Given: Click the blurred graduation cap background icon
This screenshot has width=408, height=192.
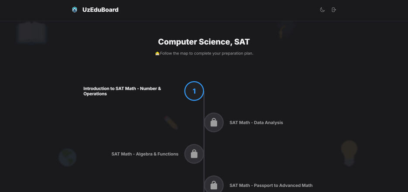Looking at the screenshot, I should tap(285, 29).
